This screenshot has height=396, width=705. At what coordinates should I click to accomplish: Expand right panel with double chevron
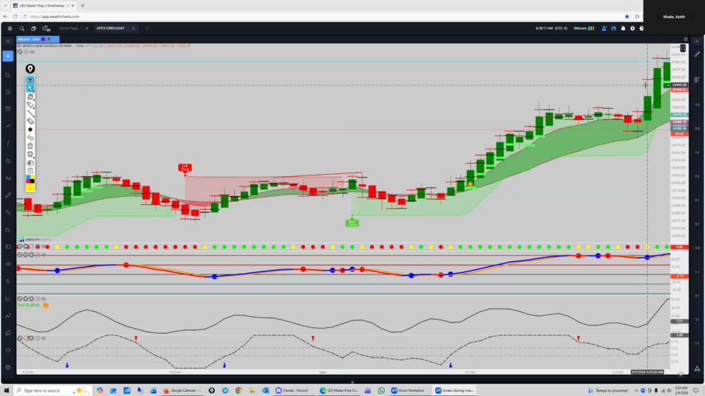point(696,41)
